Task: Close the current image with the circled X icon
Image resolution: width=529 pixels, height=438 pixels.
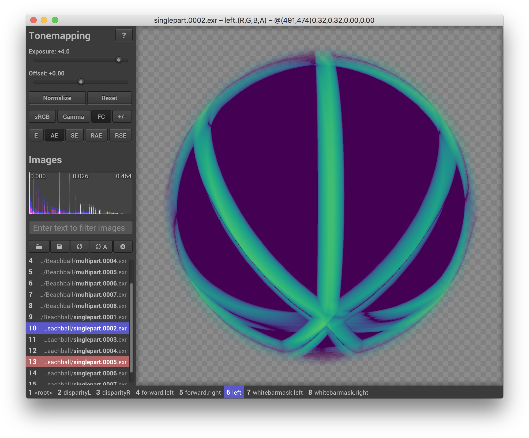Action: 123,246
